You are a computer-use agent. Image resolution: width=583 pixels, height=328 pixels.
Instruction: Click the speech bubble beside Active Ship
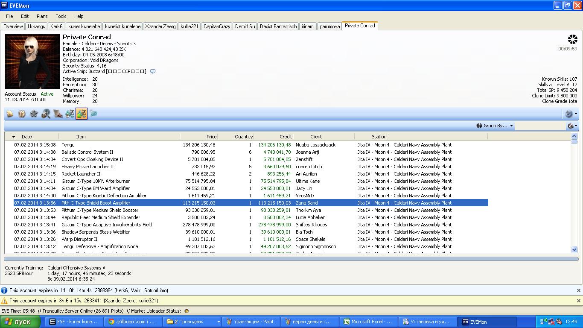pos(153,71)
